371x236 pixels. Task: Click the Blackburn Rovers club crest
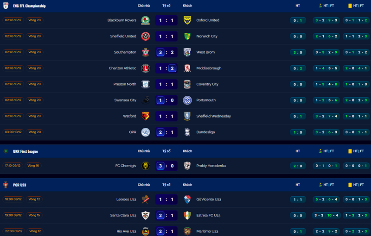(x=146, y=20)
